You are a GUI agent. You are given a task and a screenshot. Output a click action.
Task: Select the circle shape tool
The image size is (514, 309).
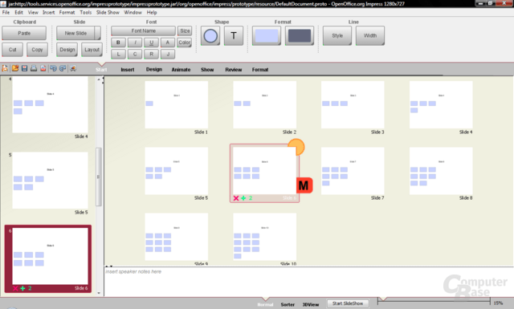click(x=210, y=36)
